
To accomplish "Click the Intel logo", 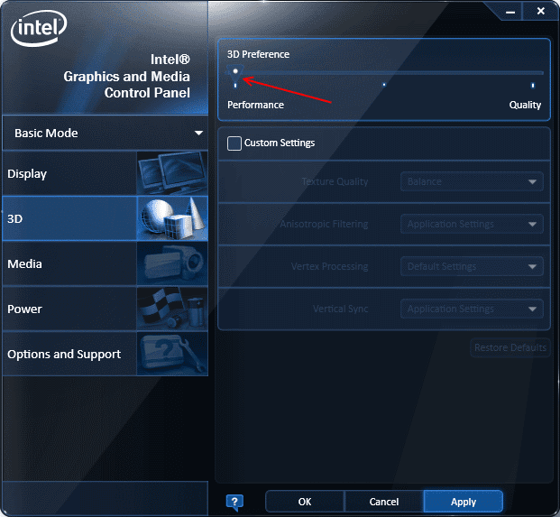I will 39,28.
